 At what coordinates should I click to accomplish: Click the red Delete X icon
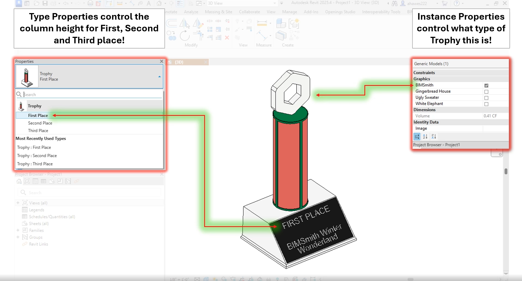click(227, 38)
